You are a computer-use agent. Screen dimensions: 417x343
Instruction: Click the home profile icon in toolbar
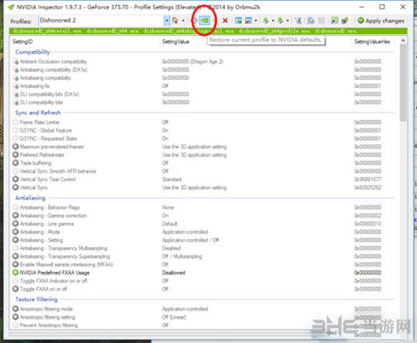point(175,21)
